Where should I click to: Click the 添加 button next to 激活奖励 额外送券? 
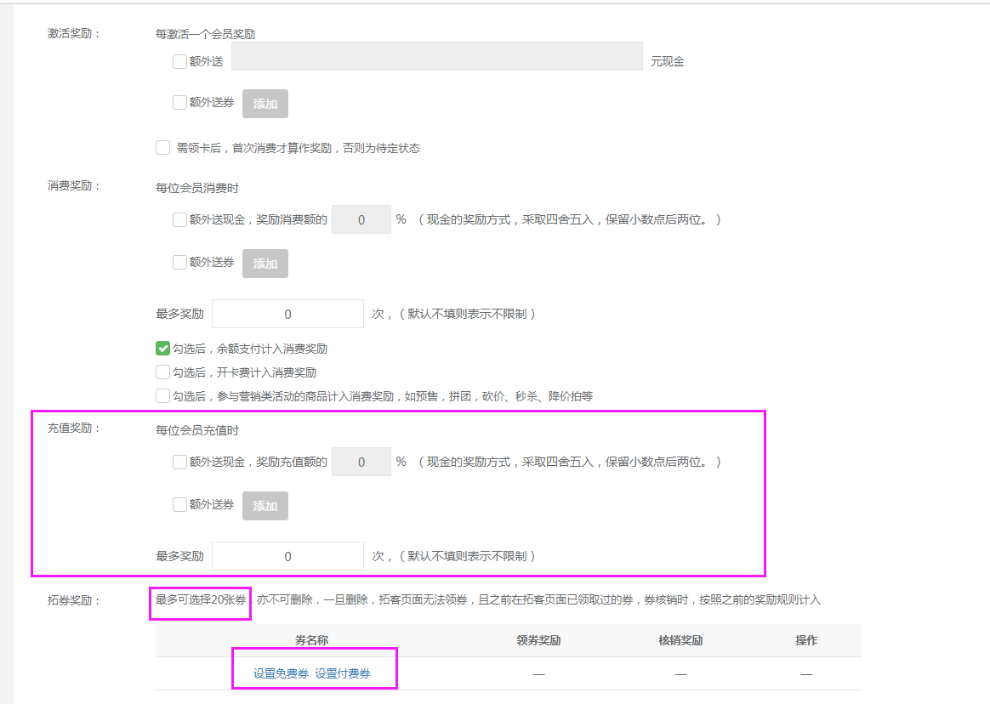[x=265, y=103]
